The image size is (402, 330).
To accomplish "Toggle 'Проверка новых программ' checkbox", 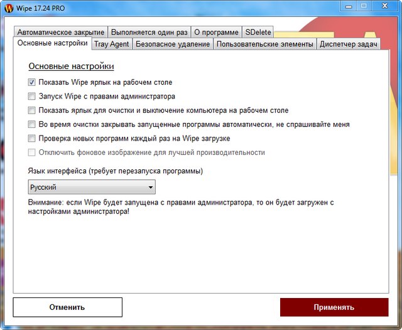I will coord(32,138).
